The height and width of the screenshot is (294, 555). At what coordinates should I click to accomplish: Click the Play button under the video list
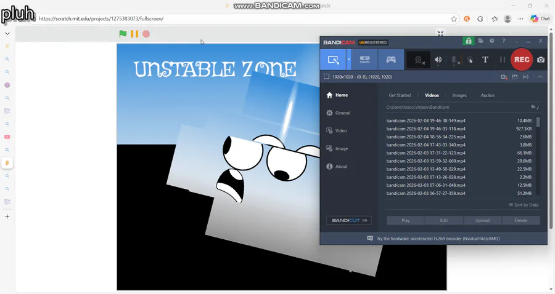pos(406,221)
